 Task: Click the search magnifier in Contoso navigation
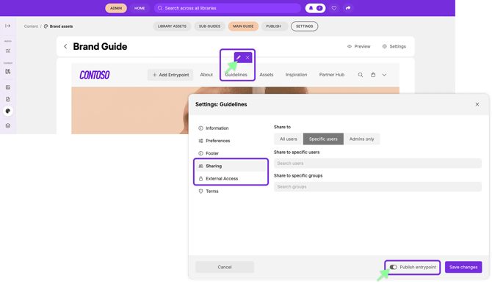tap(361, 75)
